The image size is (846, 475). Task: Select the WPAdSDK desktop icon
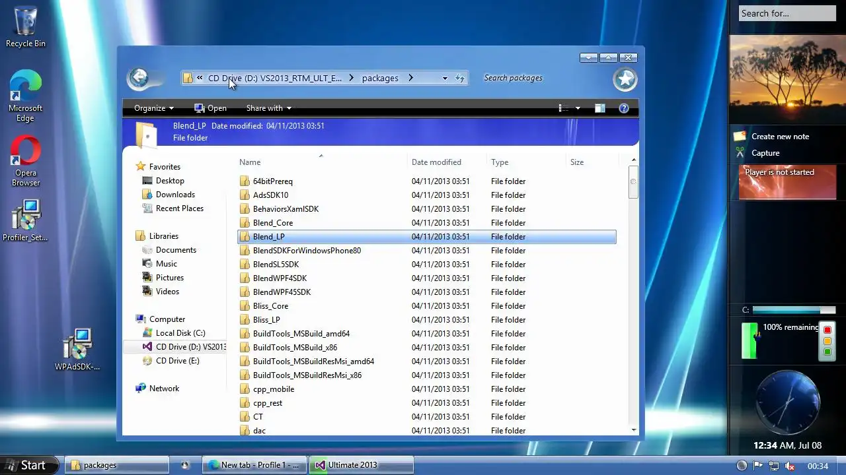point(77,350)
